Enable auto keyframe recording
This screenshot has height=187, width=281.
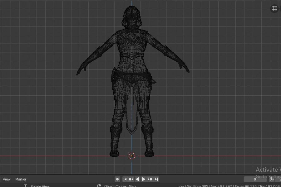pyautogui.click(x=117, y=179)
